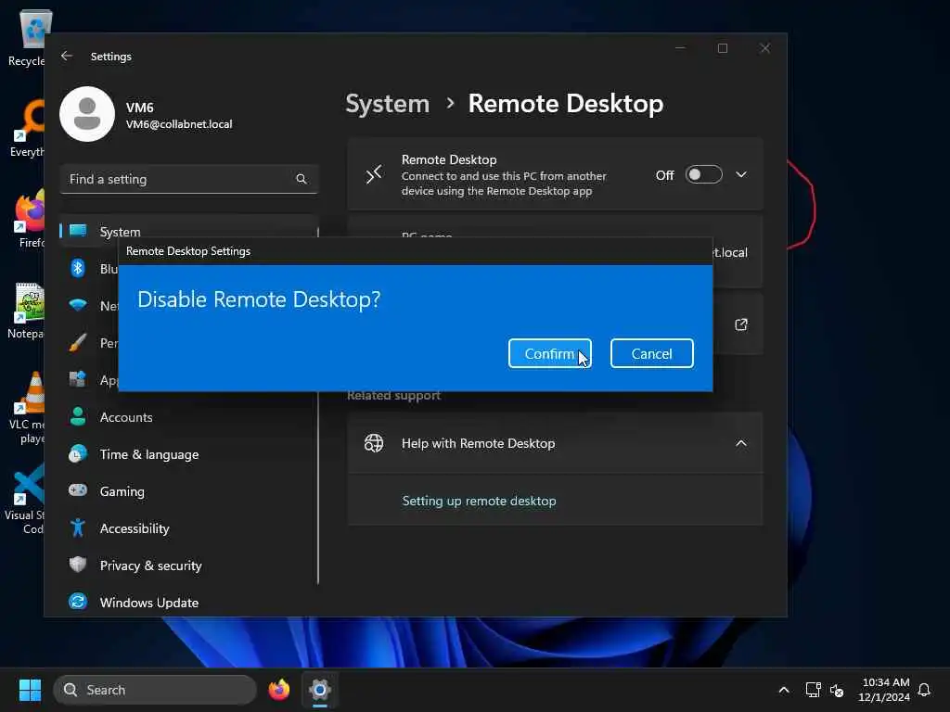Click the external link open icon
Image resolution: width=950 pixels, height=712 pixels.
point(740,325)
